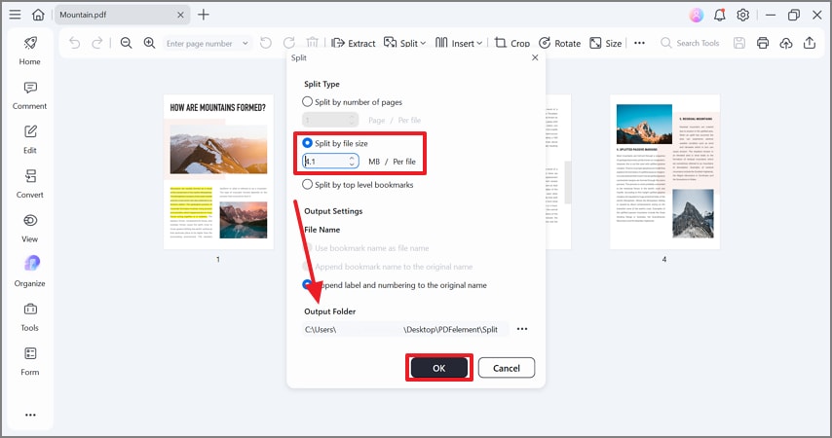This screenshot has width=832, height=438.
Task: Open Convert in the sidebar
Action: click(29, 184)
